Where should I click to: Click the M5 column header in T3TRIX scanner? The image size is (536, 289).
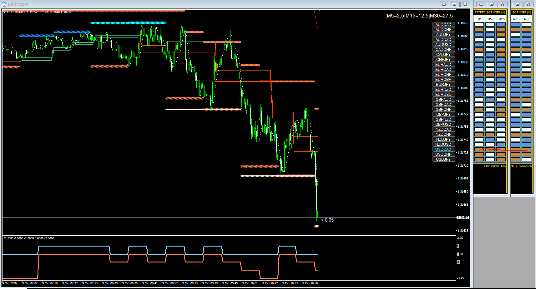(x=490, y=19)
